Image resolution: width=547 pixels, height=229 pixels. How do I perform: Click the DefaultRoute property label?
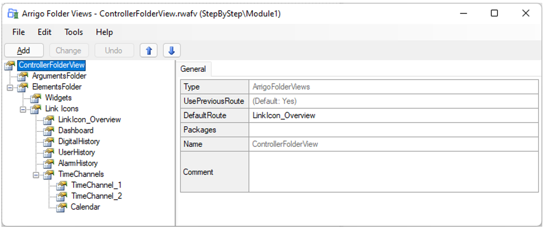coord(214,115)
